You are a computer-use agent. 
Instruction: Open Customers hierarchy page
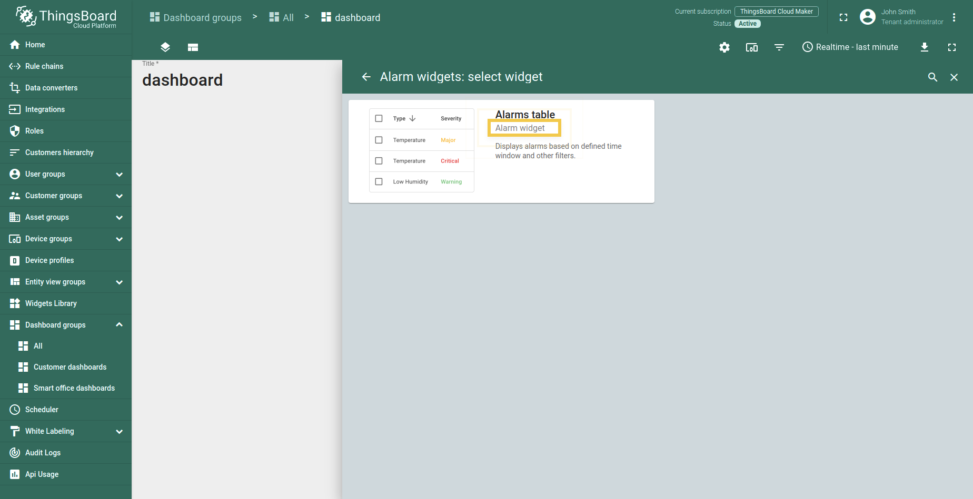coord(66,152)
